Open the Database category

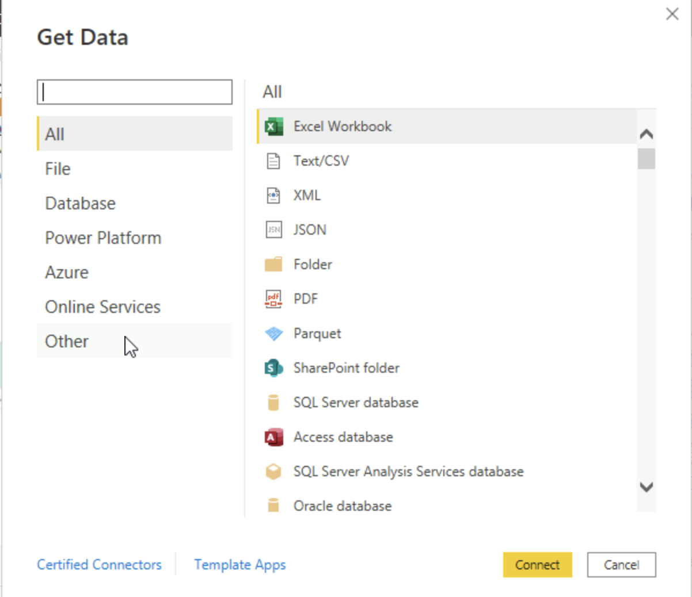coord(80,204)
